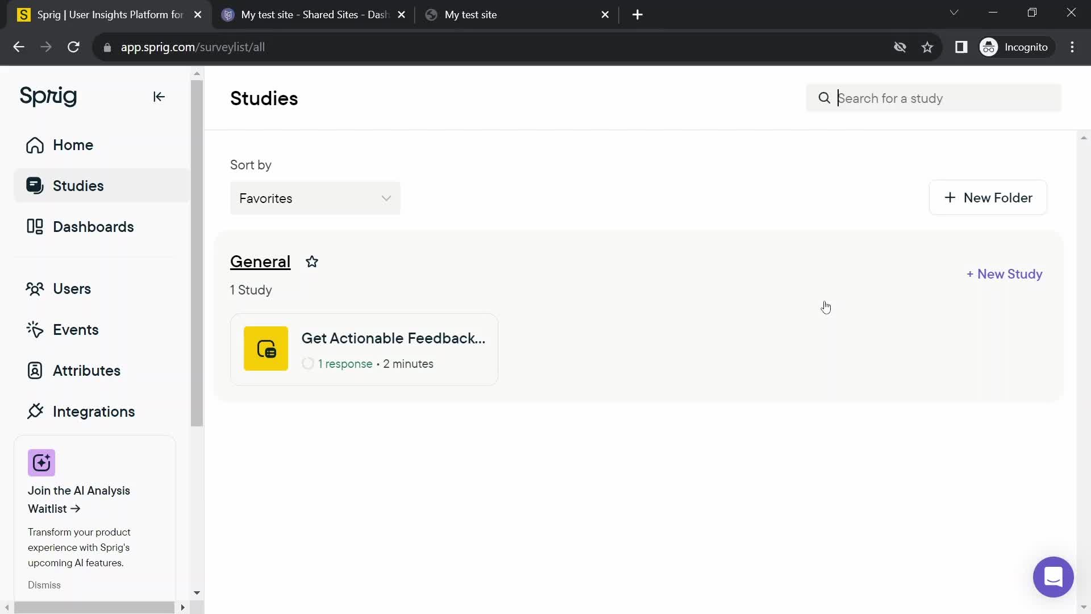The width and height of the screenshot is (1091, 614).
Task: Click the address bar URL
Action: tap(193, 47)
